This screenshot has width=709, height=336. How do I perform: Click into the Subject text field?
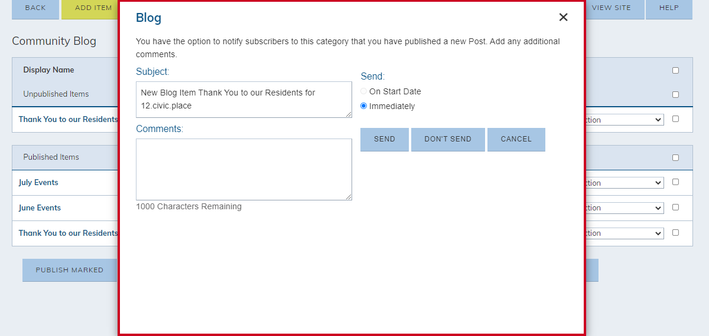pos(244,100)
